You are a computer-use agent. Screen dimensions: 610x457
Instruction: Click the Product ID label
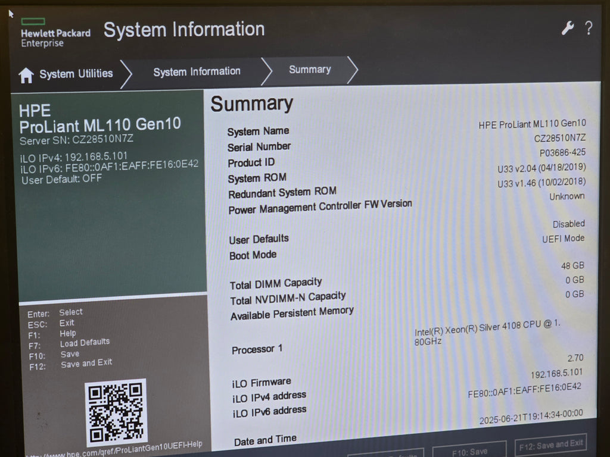click(x=251, y=162)
